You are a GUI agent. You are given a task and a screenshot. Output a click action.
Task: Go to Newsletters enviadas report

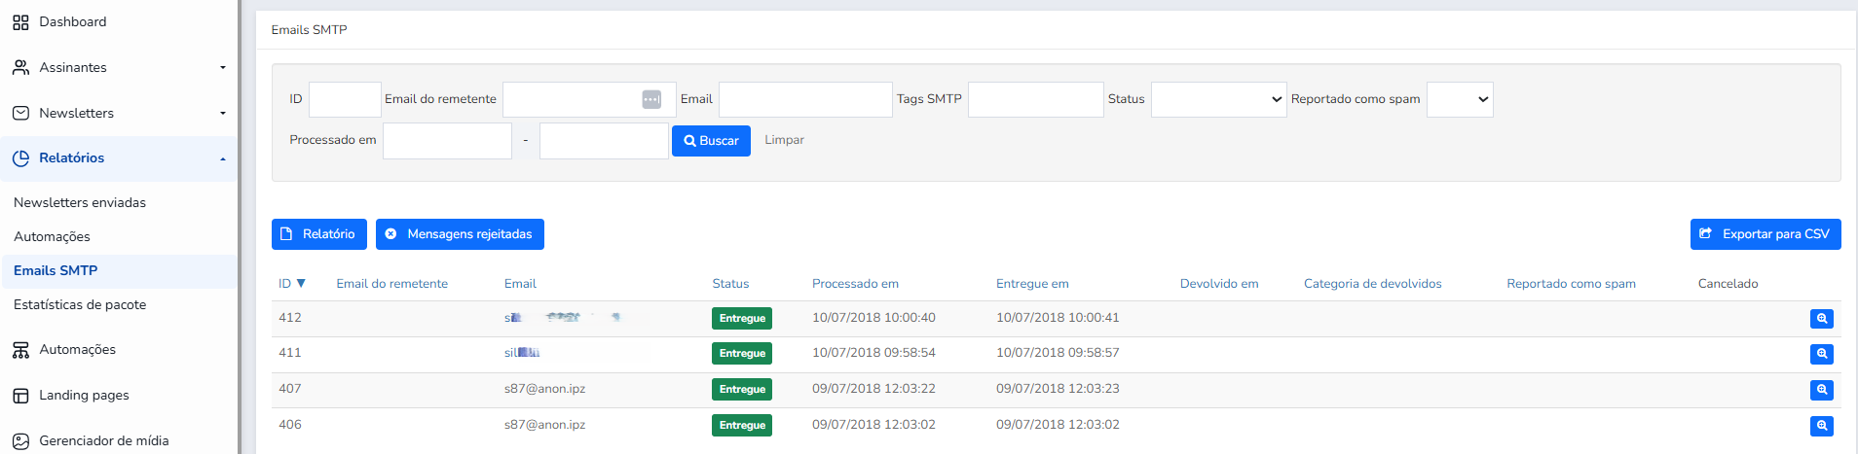[x=80, y=202]
